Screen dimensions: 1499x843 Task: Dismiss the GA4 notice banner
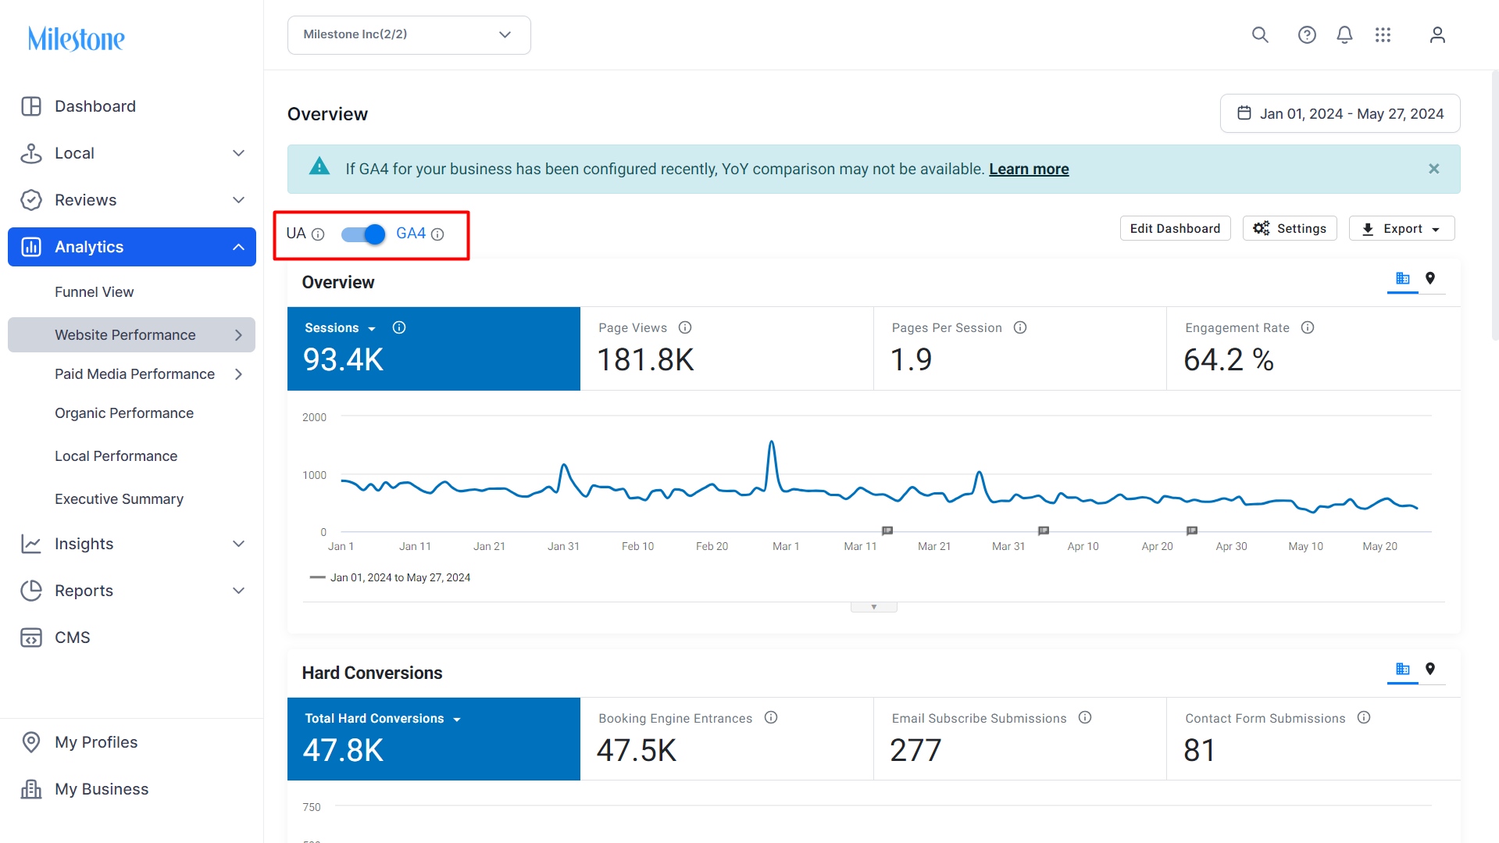(x=1434, y=169)
